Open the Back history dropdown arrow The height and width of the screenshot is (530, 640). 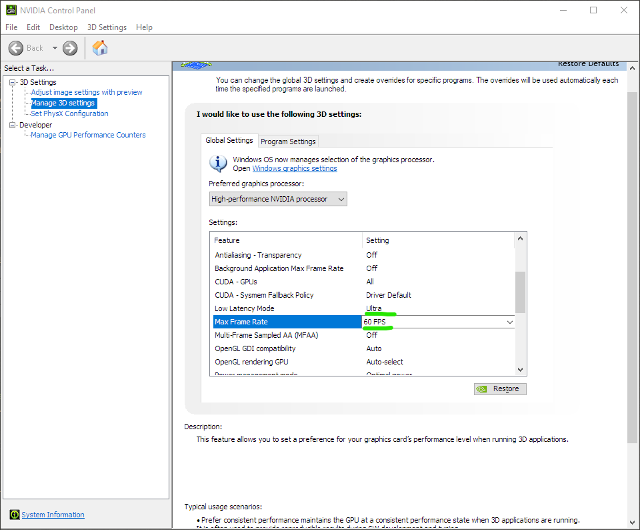[55, 48]
